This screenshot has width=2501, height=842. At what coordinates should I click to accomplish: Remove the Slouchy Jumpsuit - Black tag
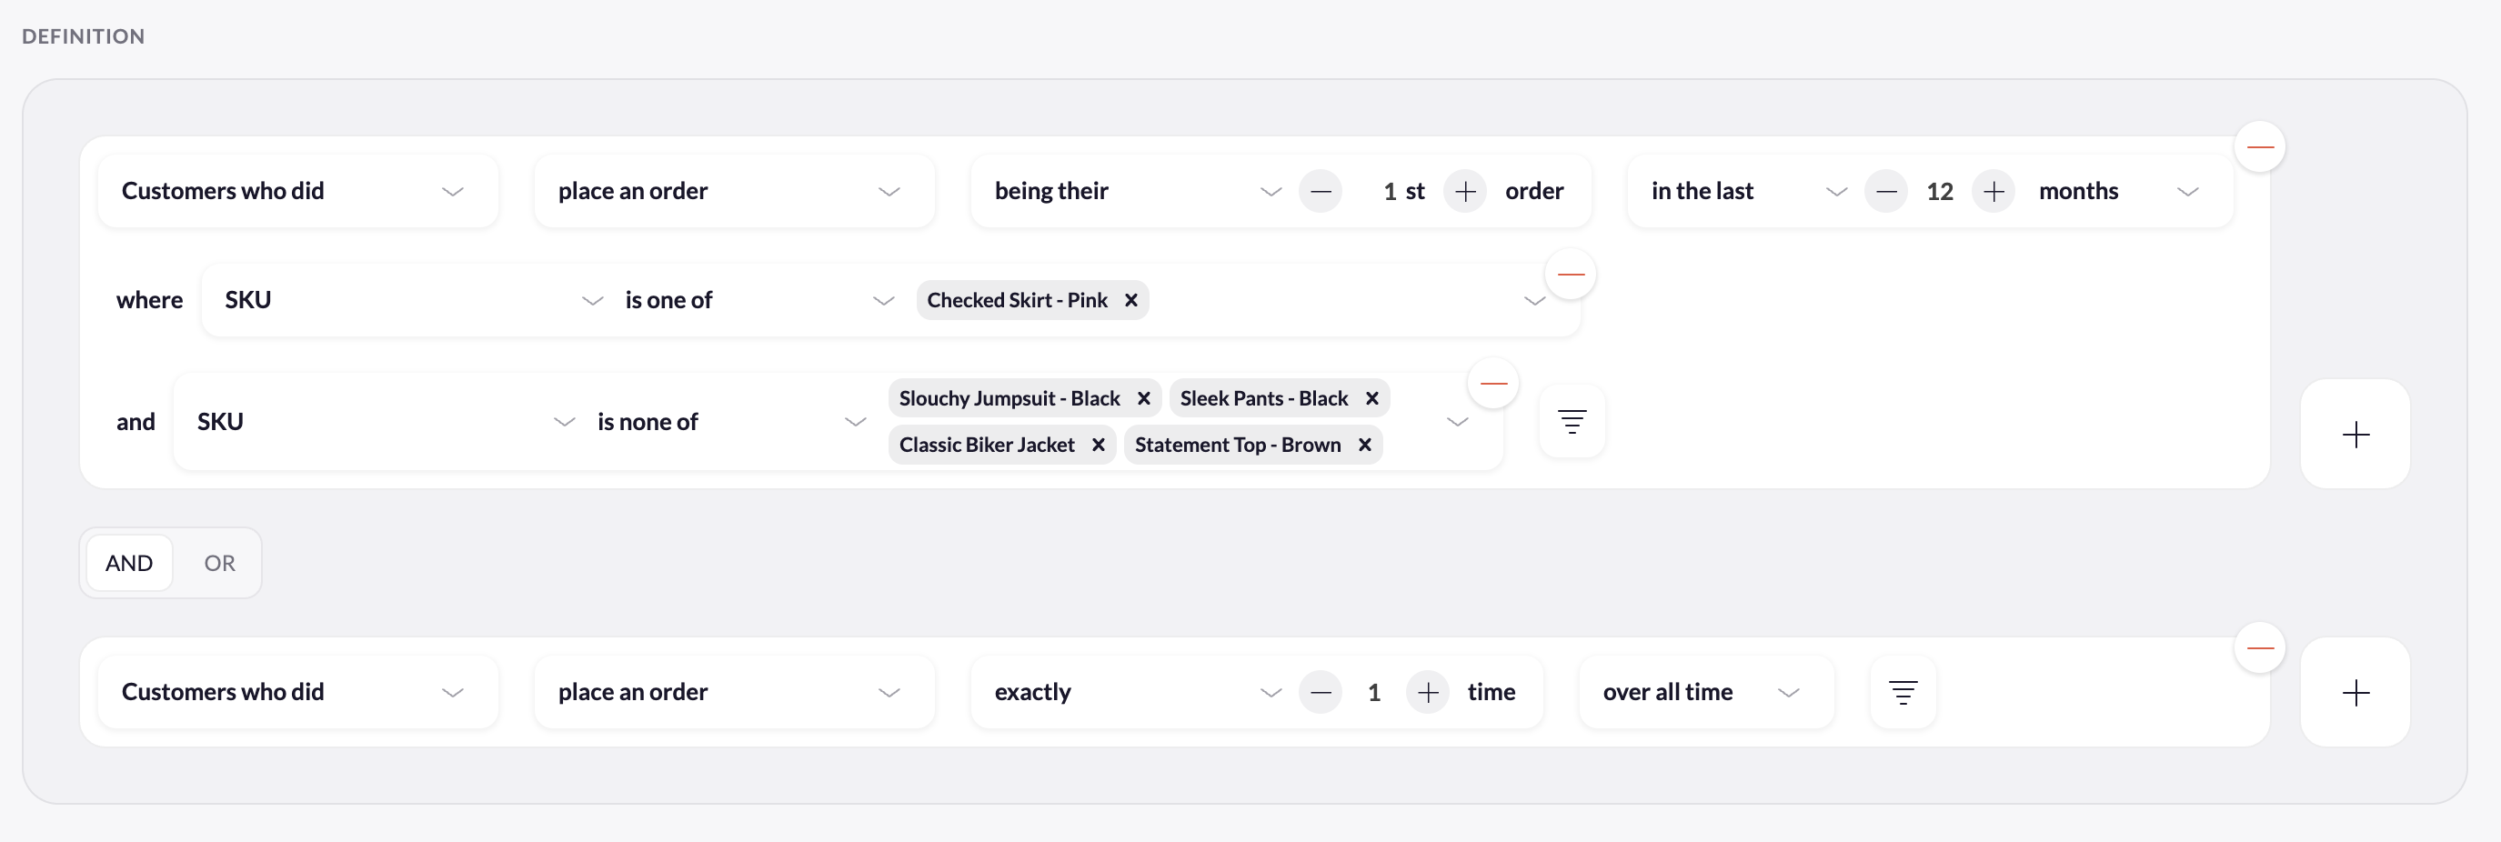(x=1143, y=398)
